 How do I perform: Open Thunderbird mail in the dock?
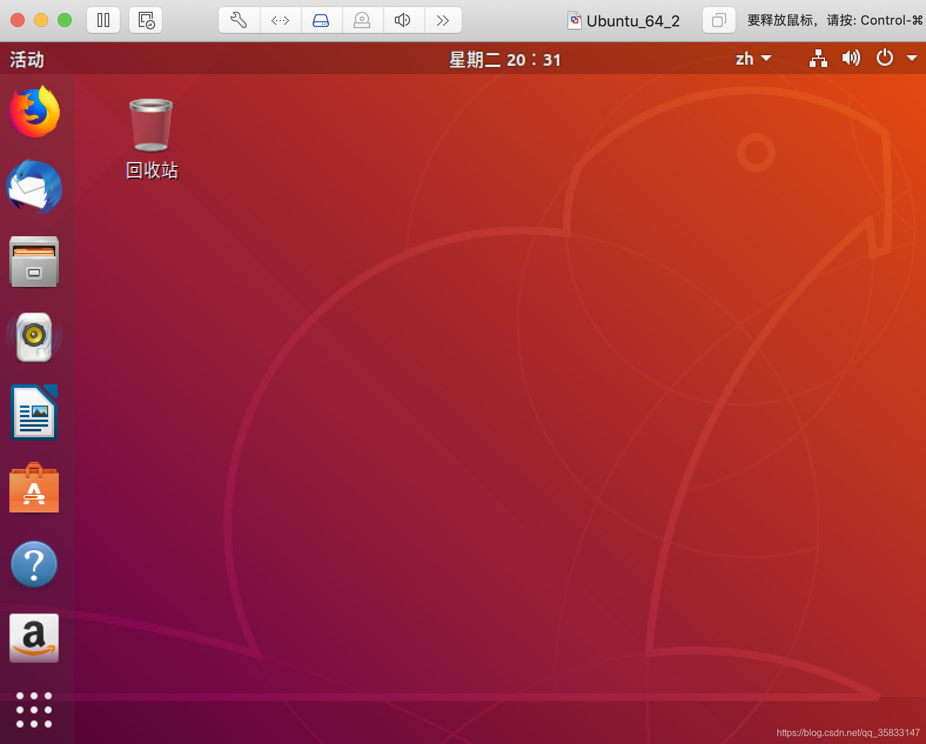click(x=34, y=187)
